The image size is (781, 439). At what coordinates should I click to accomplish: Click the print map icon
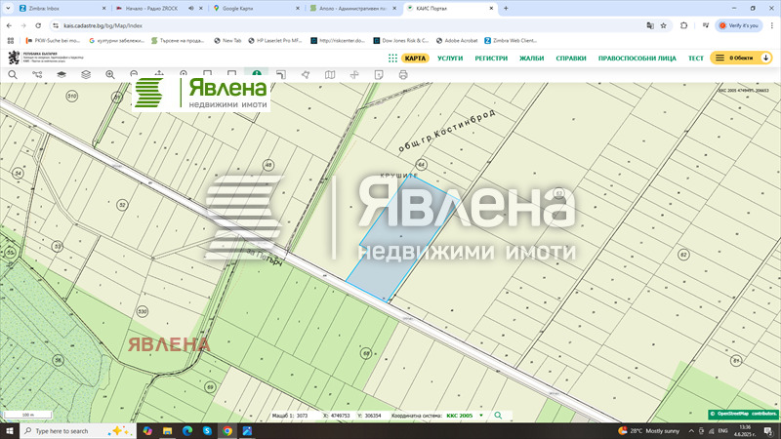tap(403, 74)
